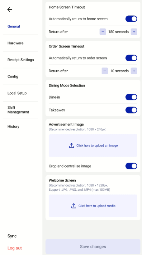
Task: Turn off Dine-in mode
Action: click(131, 97)
